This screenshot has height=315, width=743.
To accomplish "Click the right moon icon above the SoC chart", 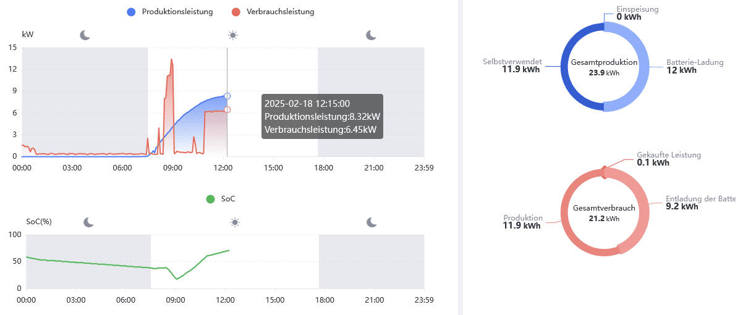I will click(x=371, y=222).
